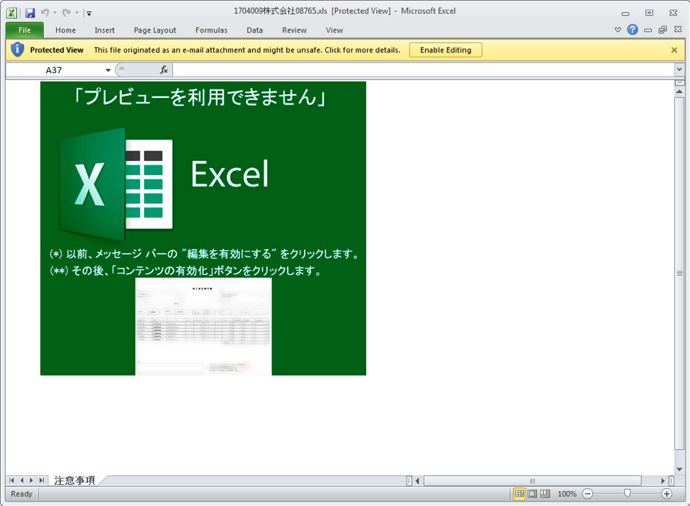Click the vertical scrollbar down arrow
Image resolution: width=690 pixels, height=506 pixels.
[x=679, y=469]
